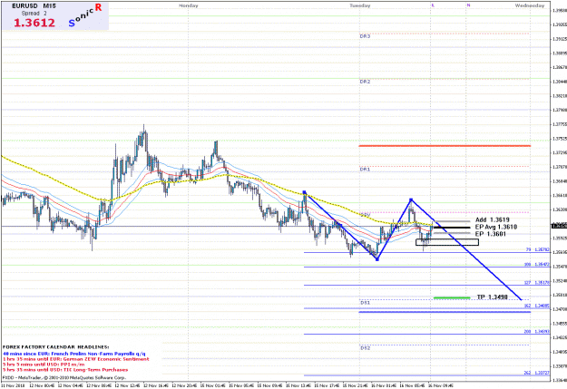Click the USD PPI m/m headline
This screenshot has height=389, width=567.
pyautogui.click(x=44, y=365)
